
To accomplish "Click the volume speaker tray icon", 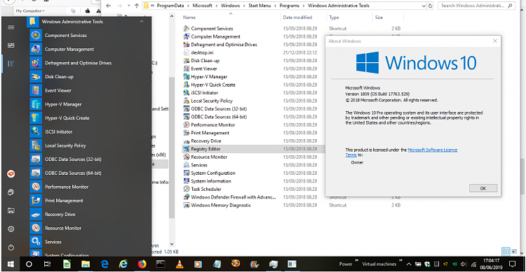I will (464, 264).
